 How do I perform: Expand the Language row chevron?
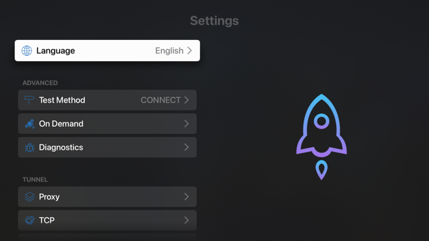[189, 51]
